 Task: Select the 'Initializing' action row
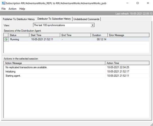pos(76,72)
